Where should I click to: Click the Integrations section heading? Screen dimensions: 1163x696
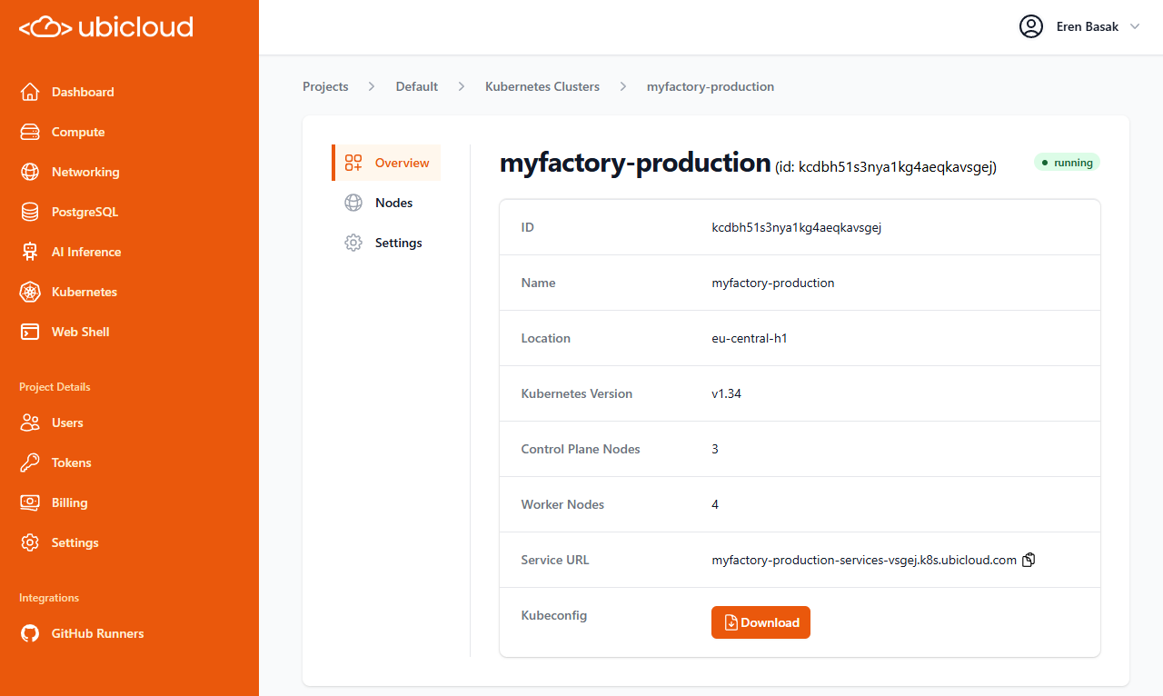(x=49, y=597)
